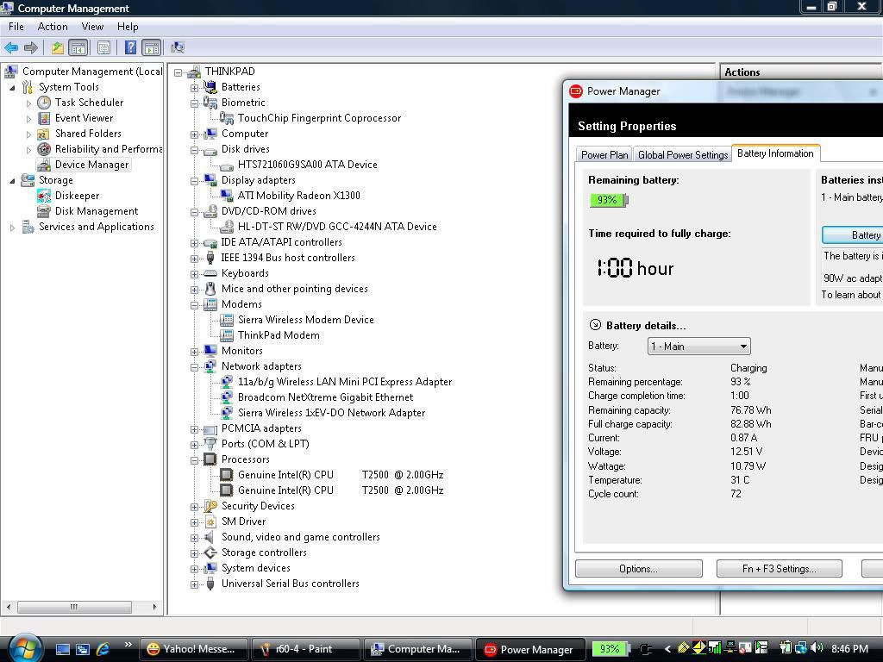883x662 pixels.
Task: Toggle the Show/Hide Action Pane button
Action: [152, 47]
